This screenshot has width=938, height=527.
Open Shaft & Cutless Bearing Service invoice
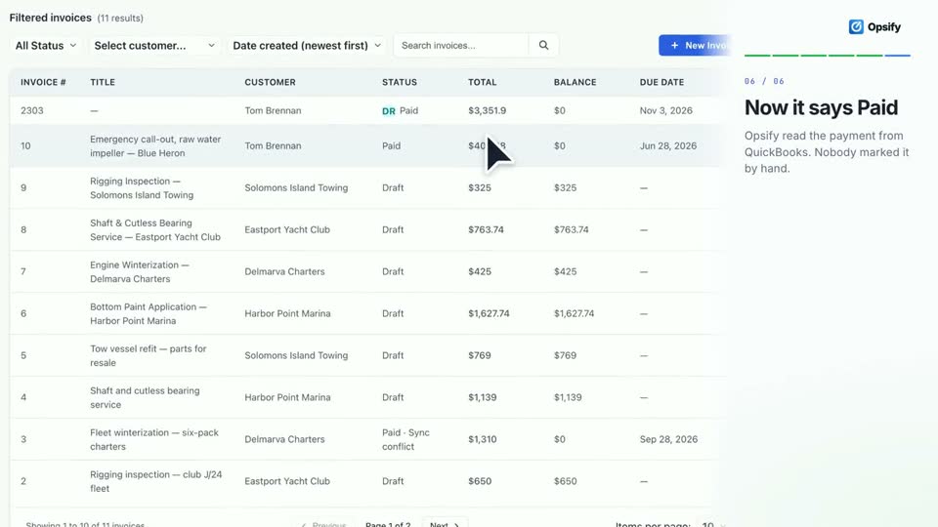pos(155,229)
